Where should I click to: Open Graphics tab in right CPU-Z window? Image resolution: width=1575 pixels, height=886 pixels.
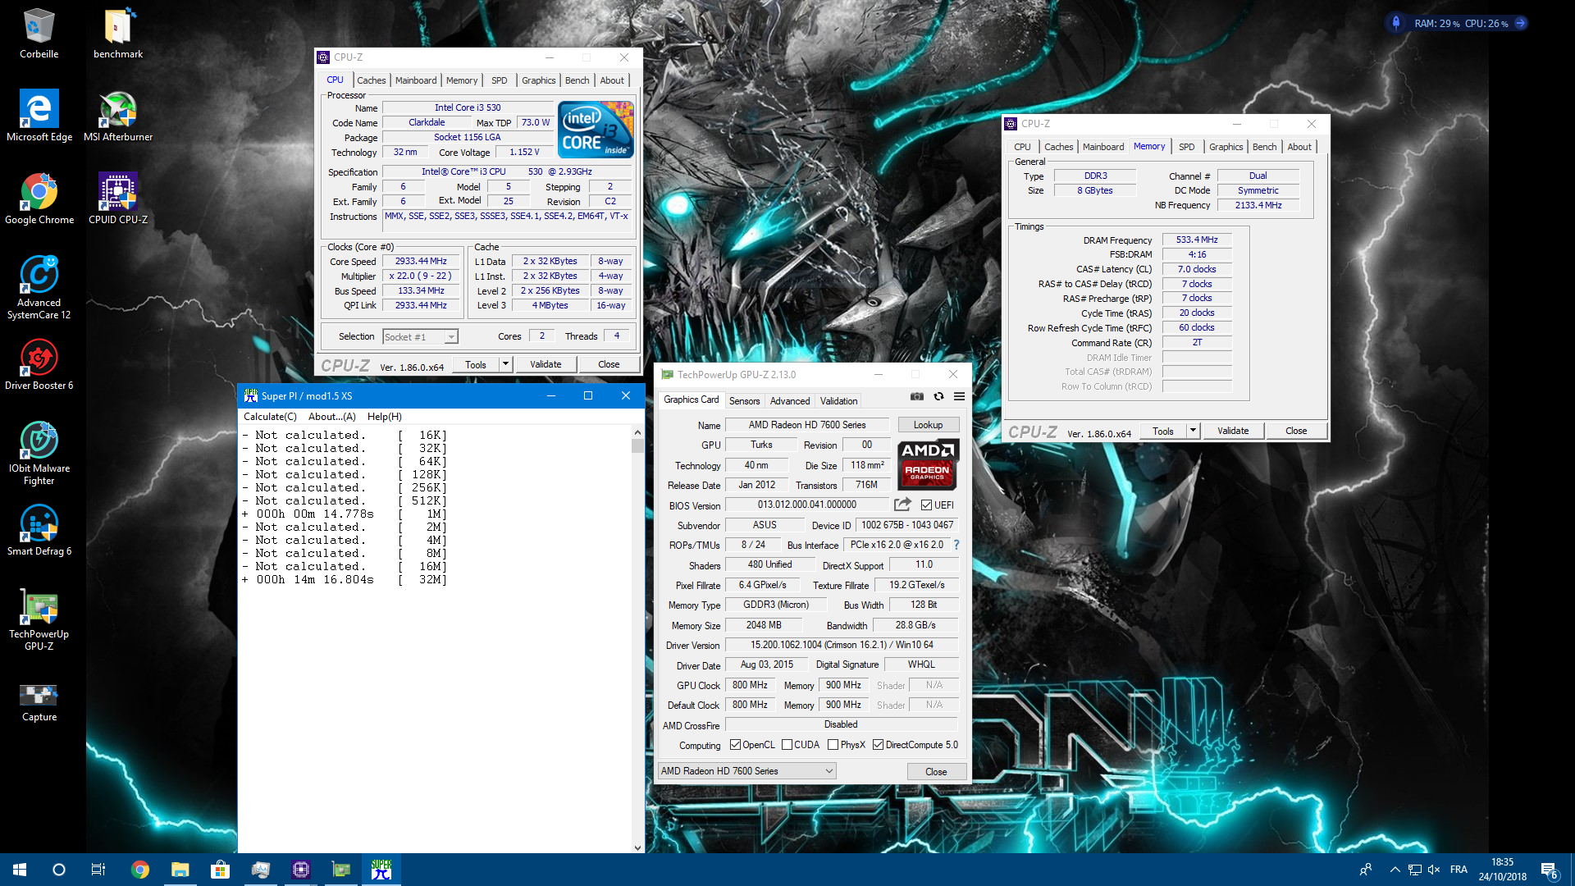tap(1226, 147)
